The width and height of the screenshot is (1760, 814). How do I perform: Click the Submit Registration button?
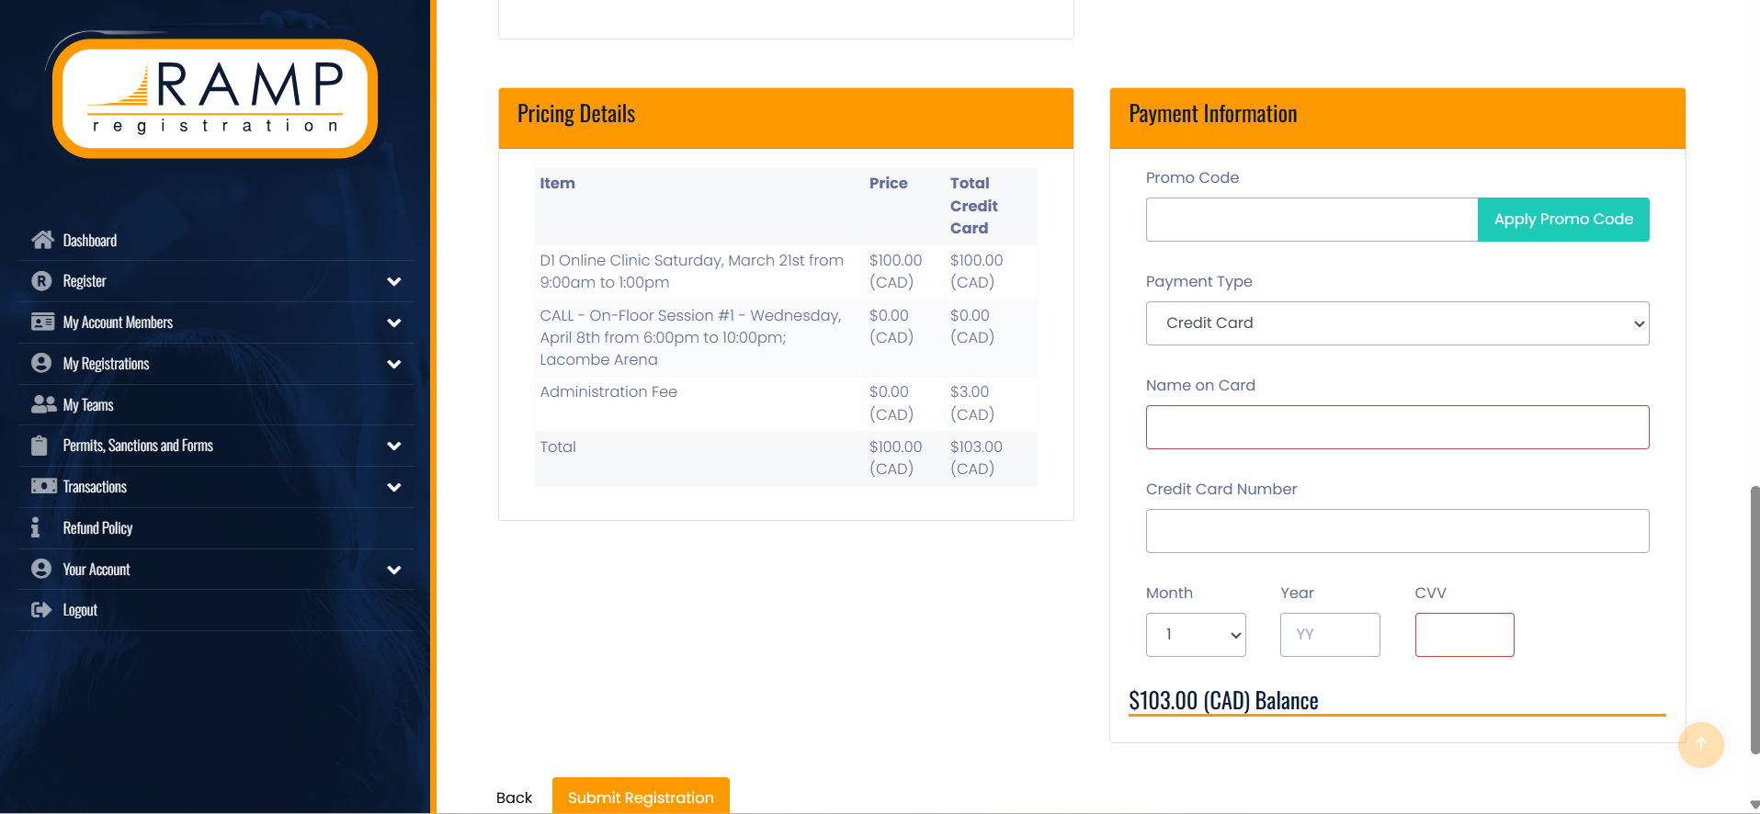[x=641, y=797]
